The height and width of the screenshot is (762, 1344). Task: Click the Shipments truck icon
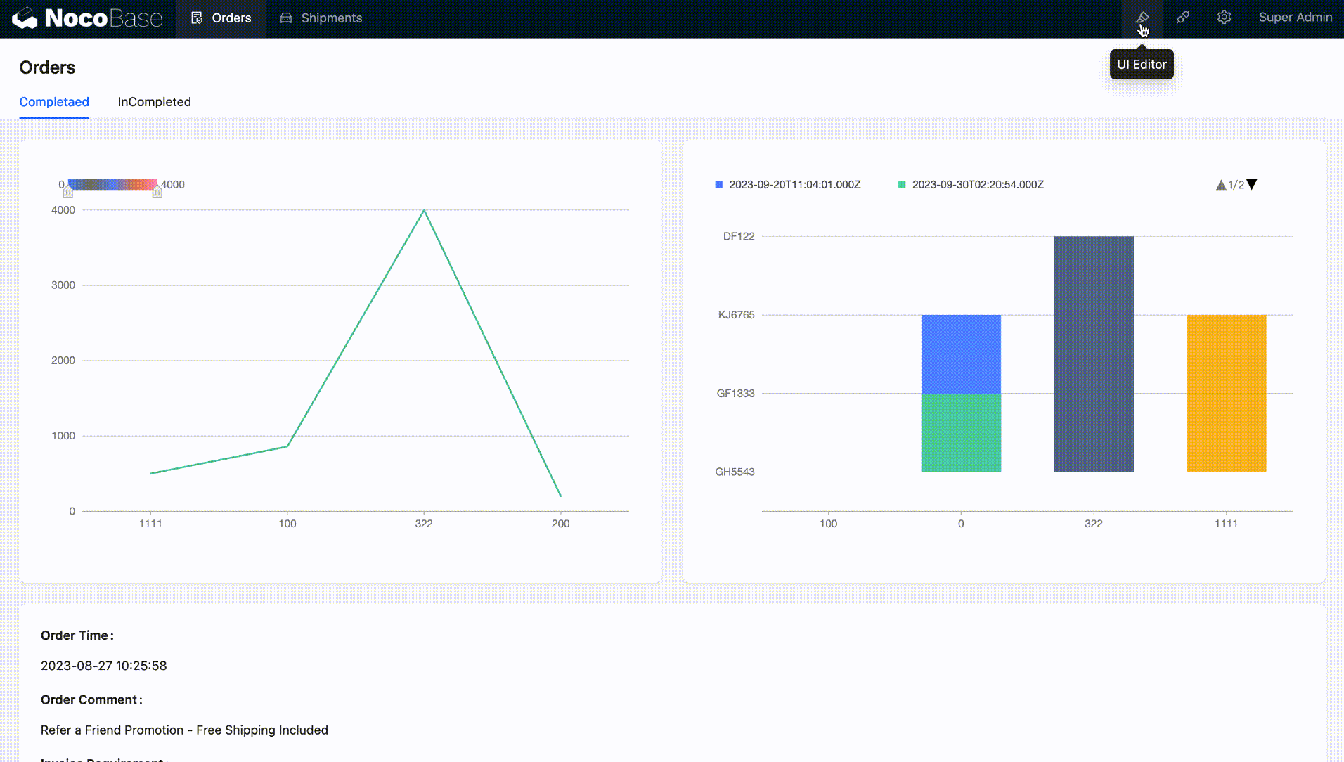click(285, 18)
